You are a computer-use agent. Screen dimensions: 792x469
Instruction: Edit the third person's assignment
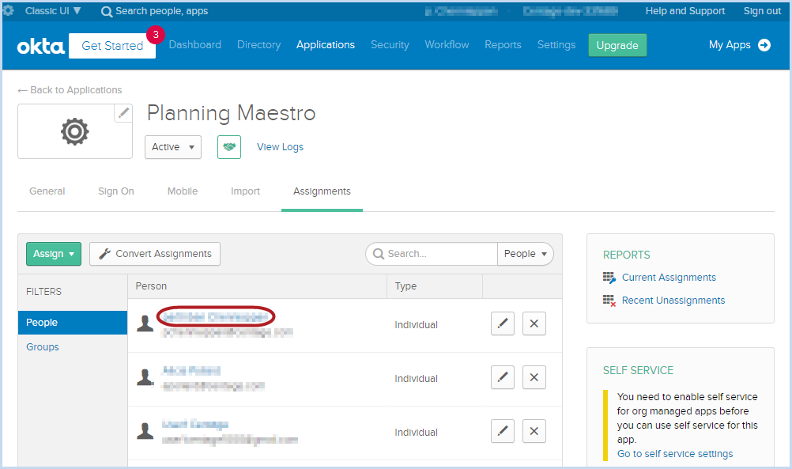pos(503,431)
